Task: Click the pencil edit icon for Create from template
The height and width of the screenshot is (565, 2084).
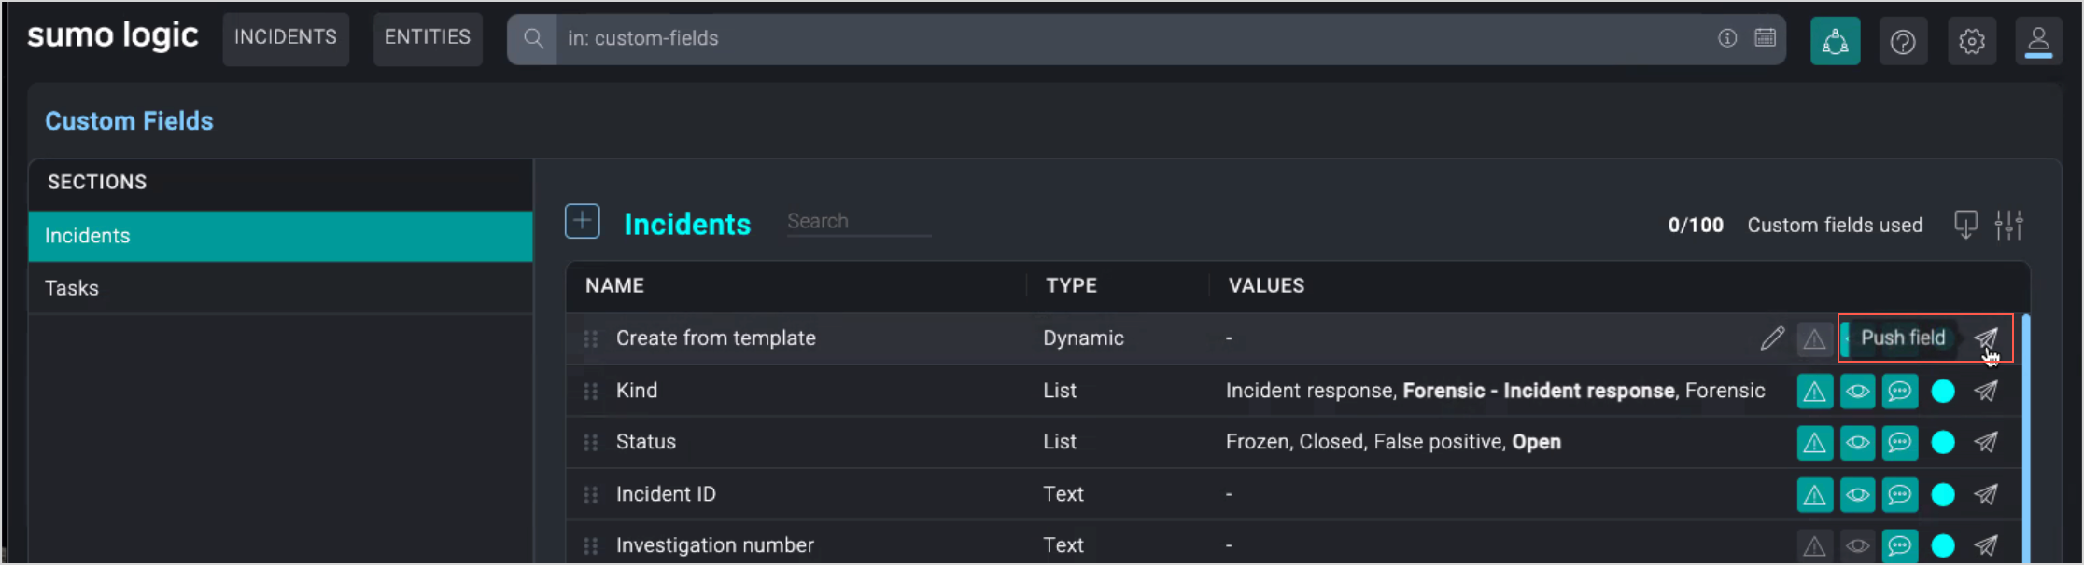Action: click(1771, 338)
